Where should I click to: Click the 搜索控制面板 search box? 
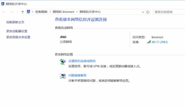point(168,12)
